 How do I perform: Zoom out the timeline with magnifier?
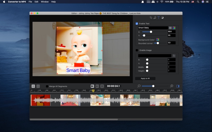(139, 86)
